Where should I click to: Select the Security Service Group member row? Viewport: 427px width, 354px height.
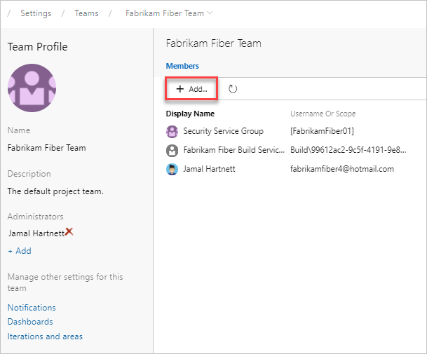[289, 131]
